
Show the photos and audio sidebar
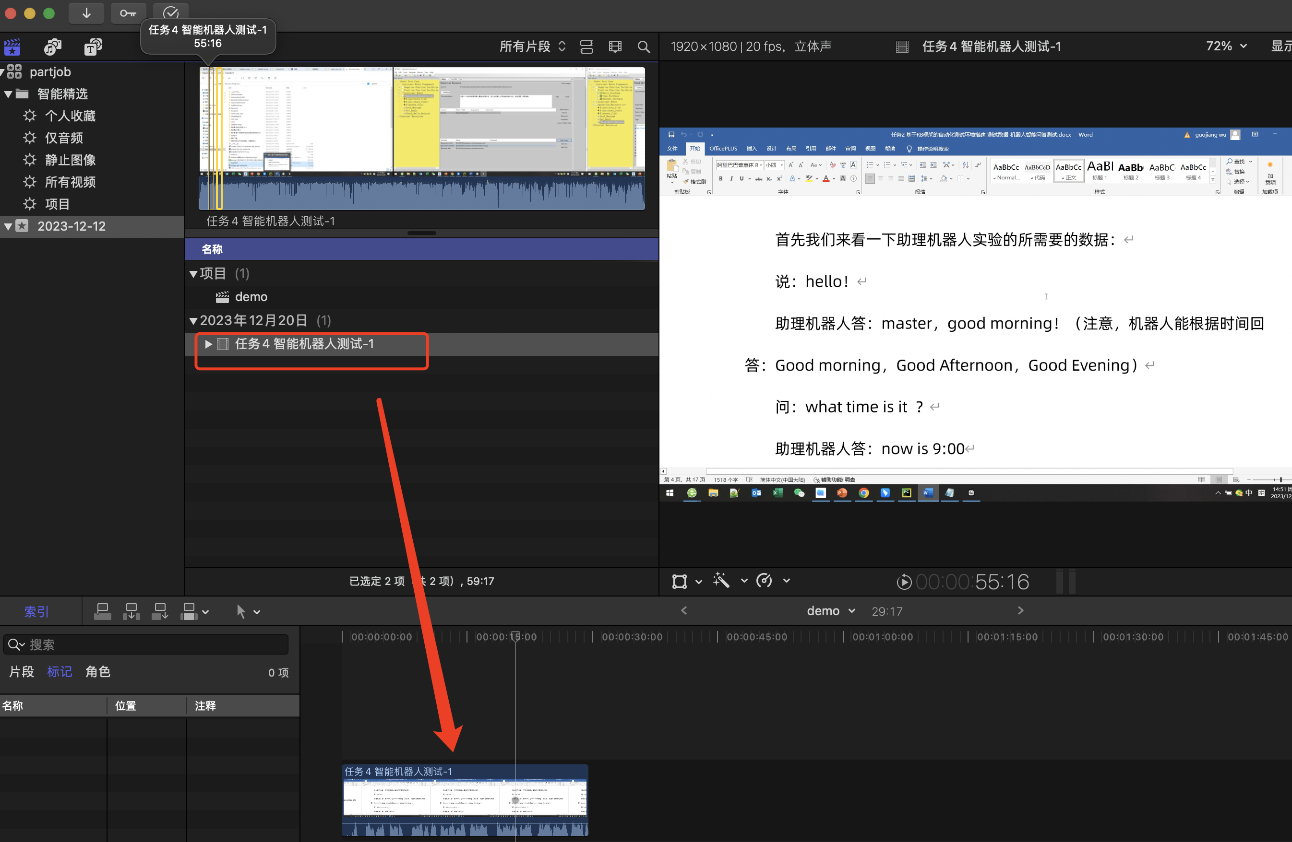click(x=53, y=47)
